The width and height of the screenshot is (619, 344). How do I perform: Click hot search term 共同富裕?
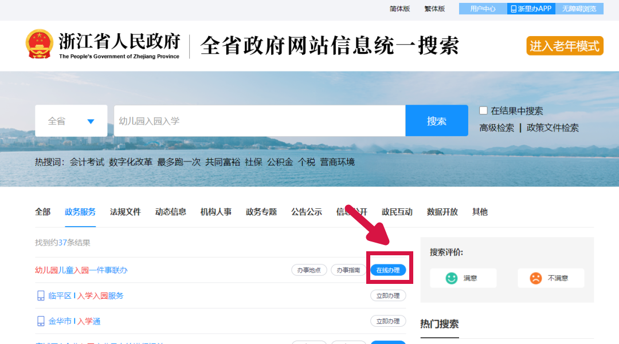(x=222, y=162)
